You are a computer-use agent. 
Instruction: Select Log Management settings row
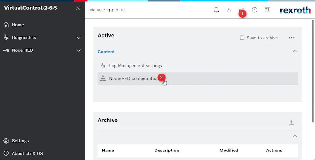(x=198, y=66)
